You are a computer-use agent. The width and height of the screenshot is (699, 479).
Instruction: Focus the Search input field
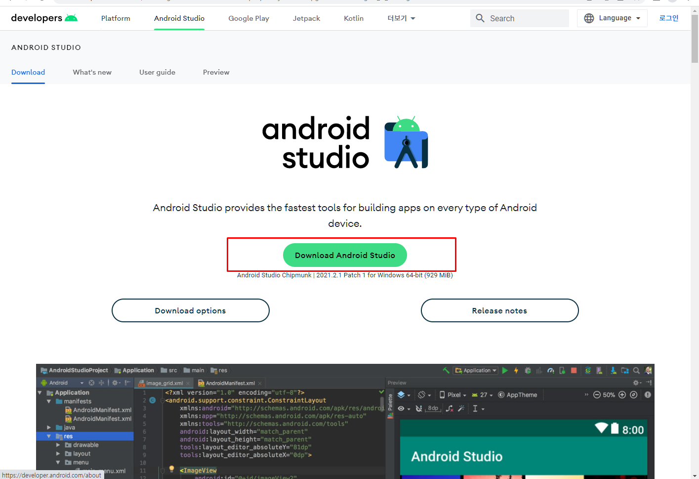click(520, 18)
